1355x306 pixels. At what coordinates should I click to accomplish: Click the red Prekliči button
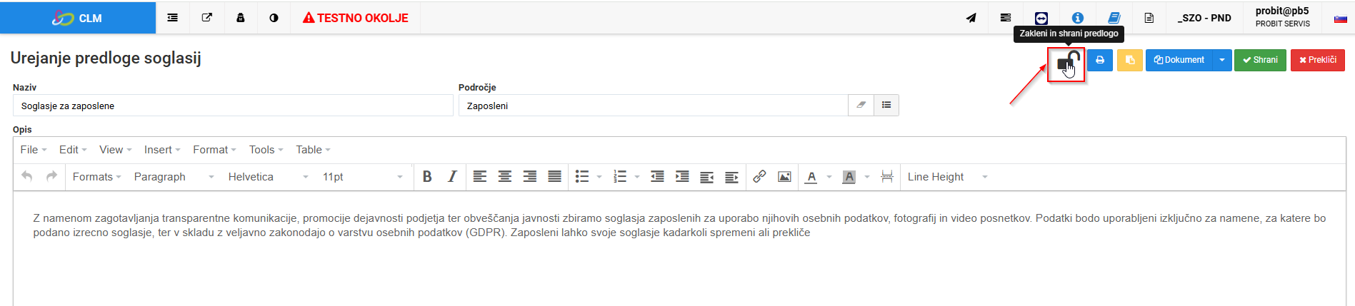click(x=1318, y=60)
